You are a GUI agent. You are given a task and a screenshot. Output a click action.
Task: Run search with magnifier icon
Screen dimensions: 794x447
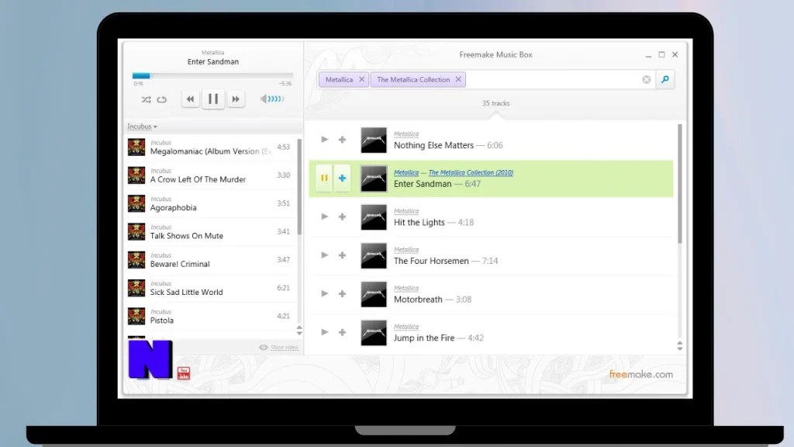pyautogui.click(x=665, y=80)
